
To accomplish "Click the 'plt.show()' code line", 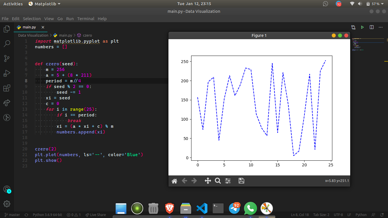I will [x=48, y=160].
